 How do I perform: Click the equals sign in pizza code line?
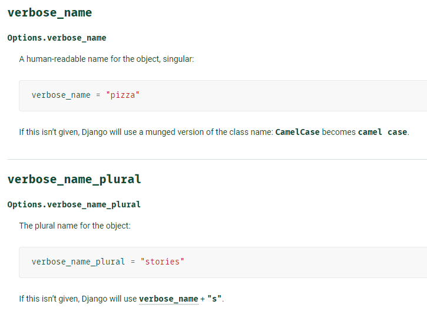pos(98,95)
